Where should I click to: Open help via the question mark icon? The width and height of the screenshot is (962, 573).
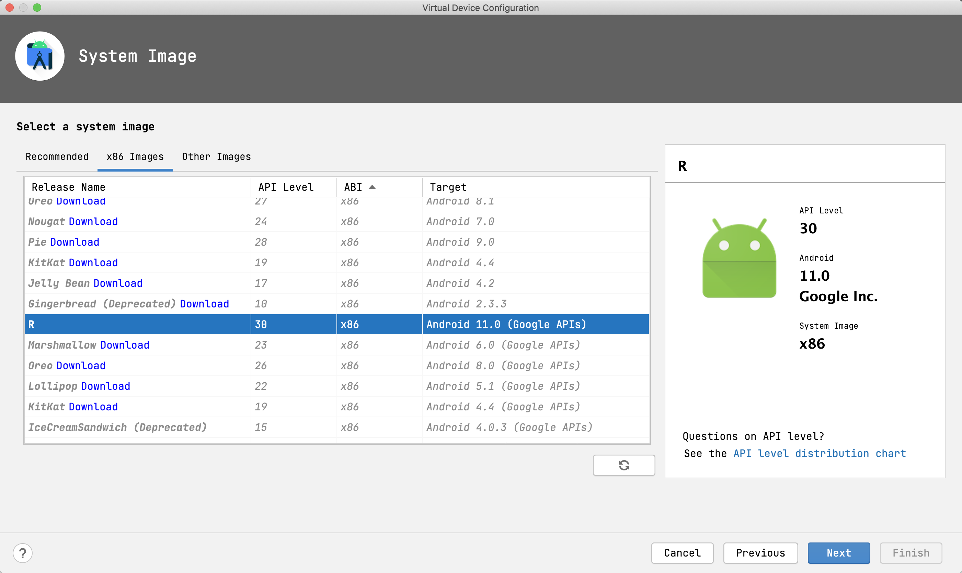22,552
